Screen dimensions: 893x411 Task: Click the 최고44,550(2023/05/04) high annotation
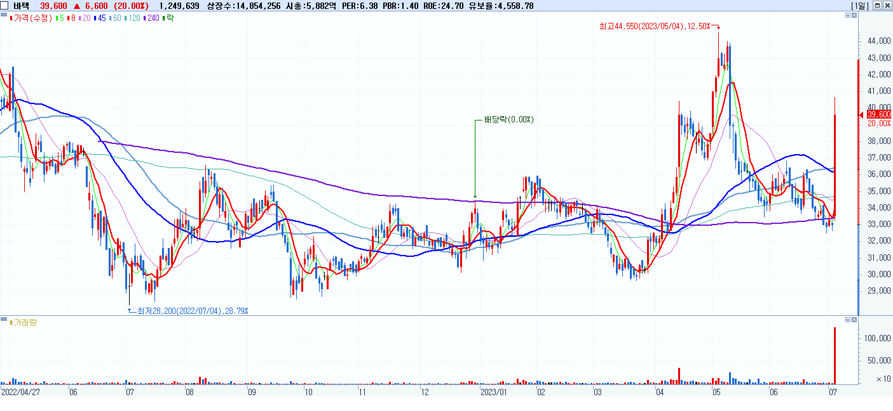point(655,26)
